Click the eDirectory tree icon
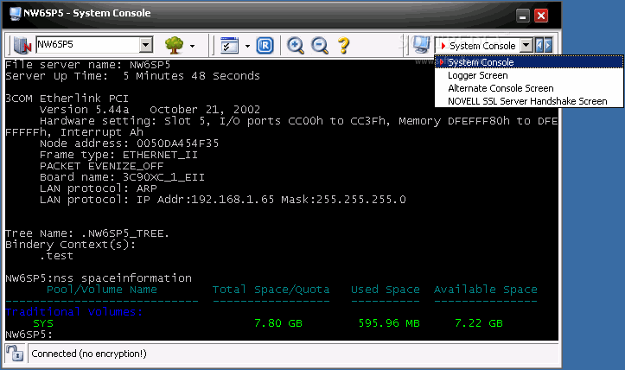The width and height of the screenshot is (625, 370). coord(174,45)
